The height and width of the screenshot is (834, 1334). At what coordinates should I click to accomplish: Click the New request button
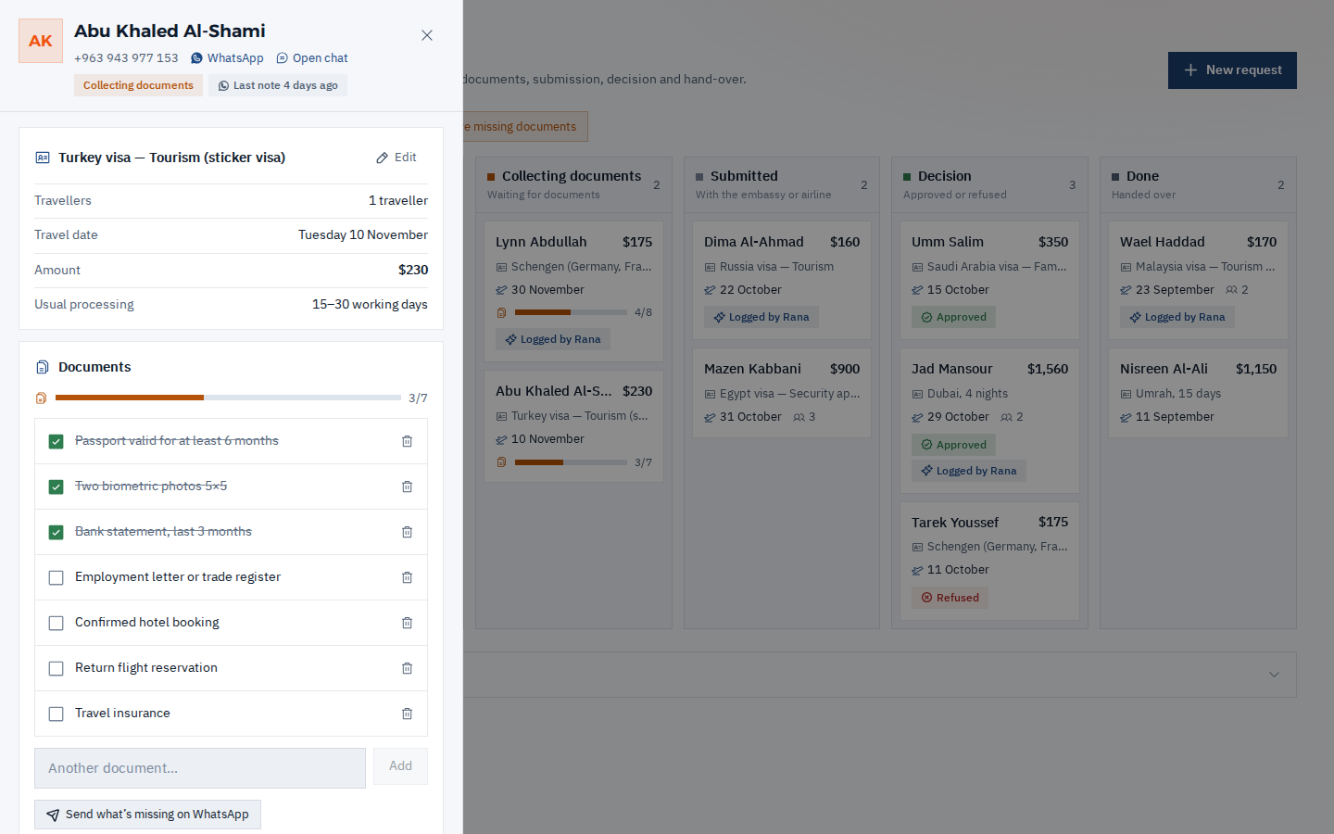(1232, 70)
